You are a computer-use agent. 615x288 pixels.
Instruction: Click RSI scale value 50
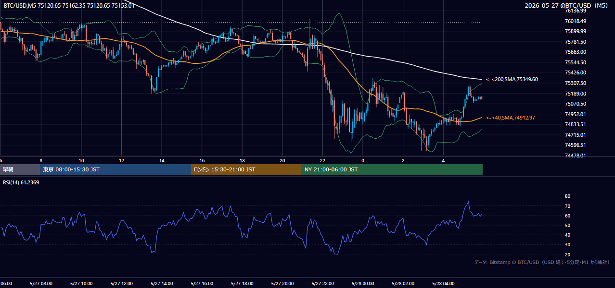point(567,225)
